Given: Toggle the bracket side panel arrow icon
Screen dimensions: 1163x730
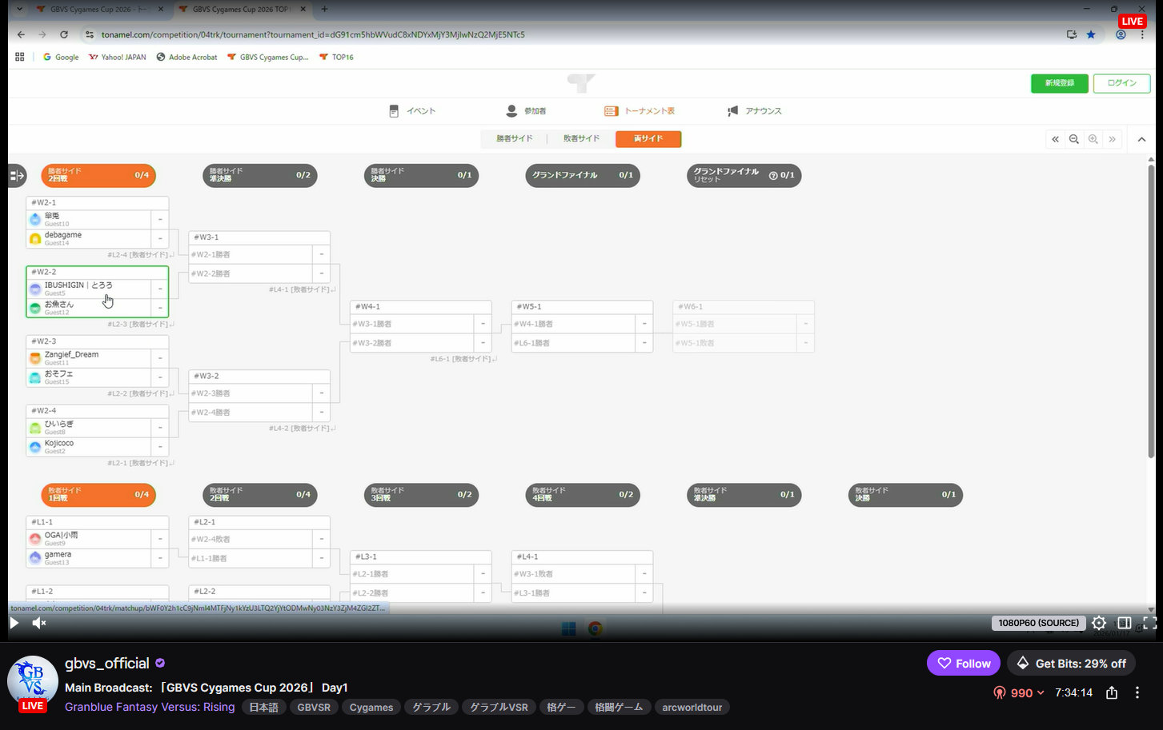Looking at the screenshot, I should tap(17, 175).
